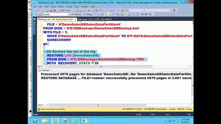Click 'Processed 2976 pages' message line

click(116, 74)
